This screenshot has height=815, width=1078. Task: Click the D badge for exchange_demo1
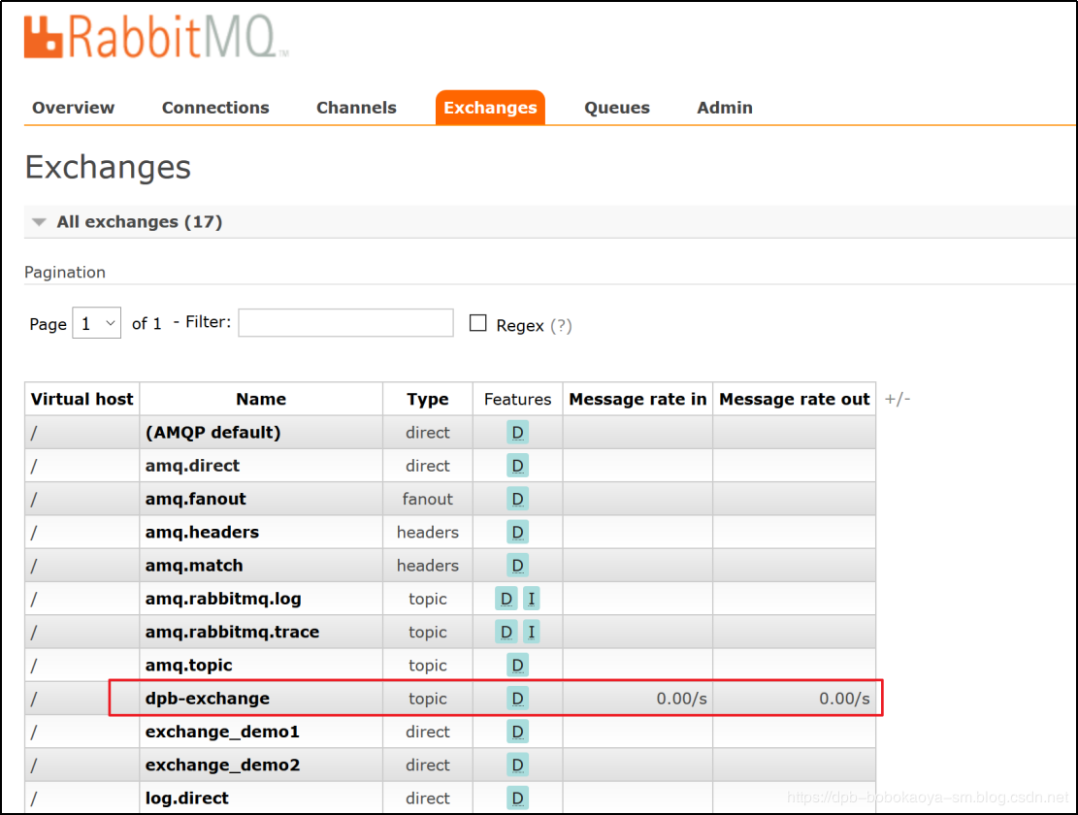click(x=518, y=732)
